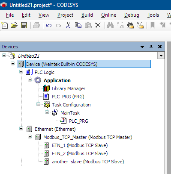Cut selection with the scissors icon

(69, 25)
